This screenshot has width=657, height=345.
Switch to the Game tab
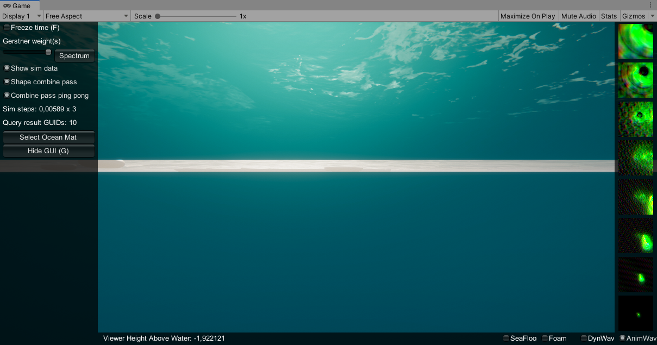click(x=22, y=5)
